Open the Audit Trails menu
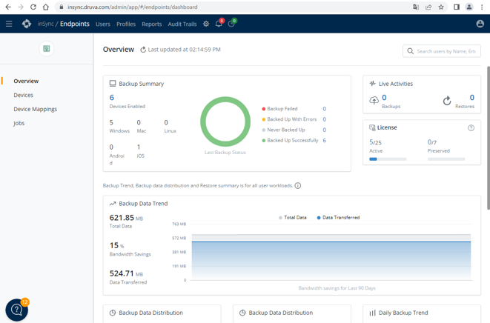 [x=182, y=24]
